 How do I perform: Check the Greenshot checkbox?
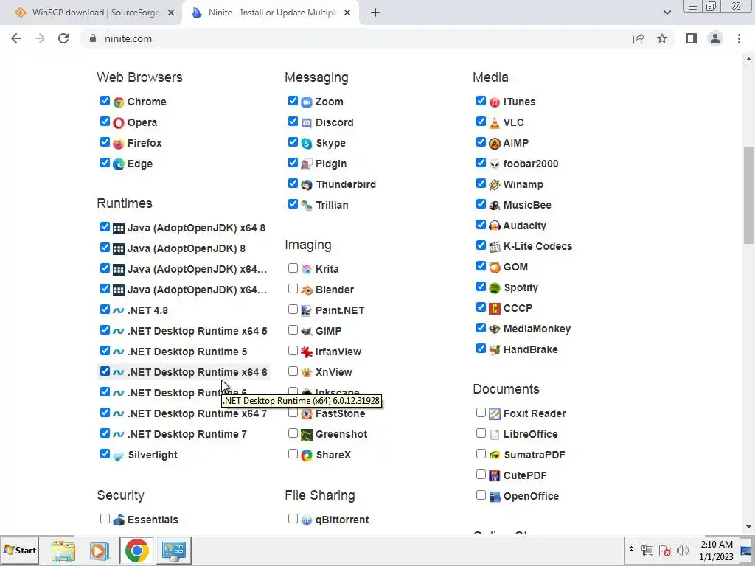(293, 433)
